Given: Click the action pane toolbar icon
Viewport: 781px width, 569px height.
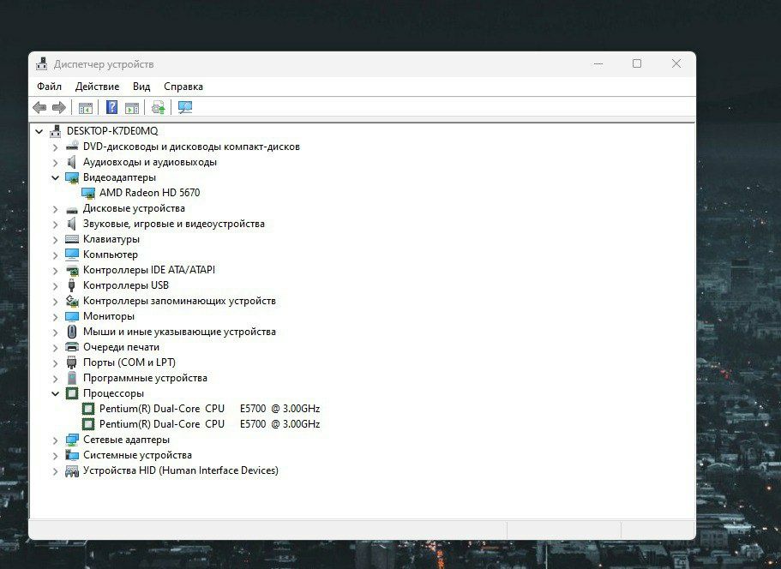Looking at the screenshot, I should 132,107.
